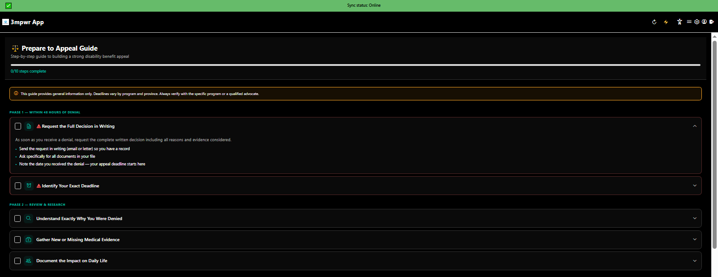Click the user profile icon

704,22
